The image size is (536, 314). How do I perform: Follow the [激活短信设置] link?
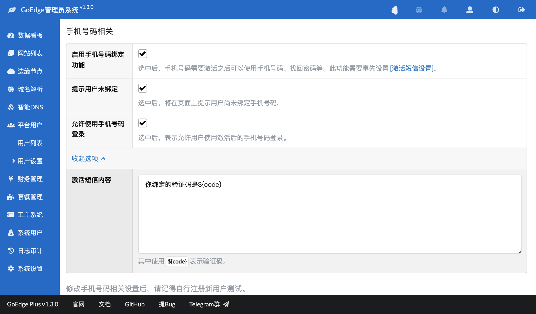(x=412, y=68)
